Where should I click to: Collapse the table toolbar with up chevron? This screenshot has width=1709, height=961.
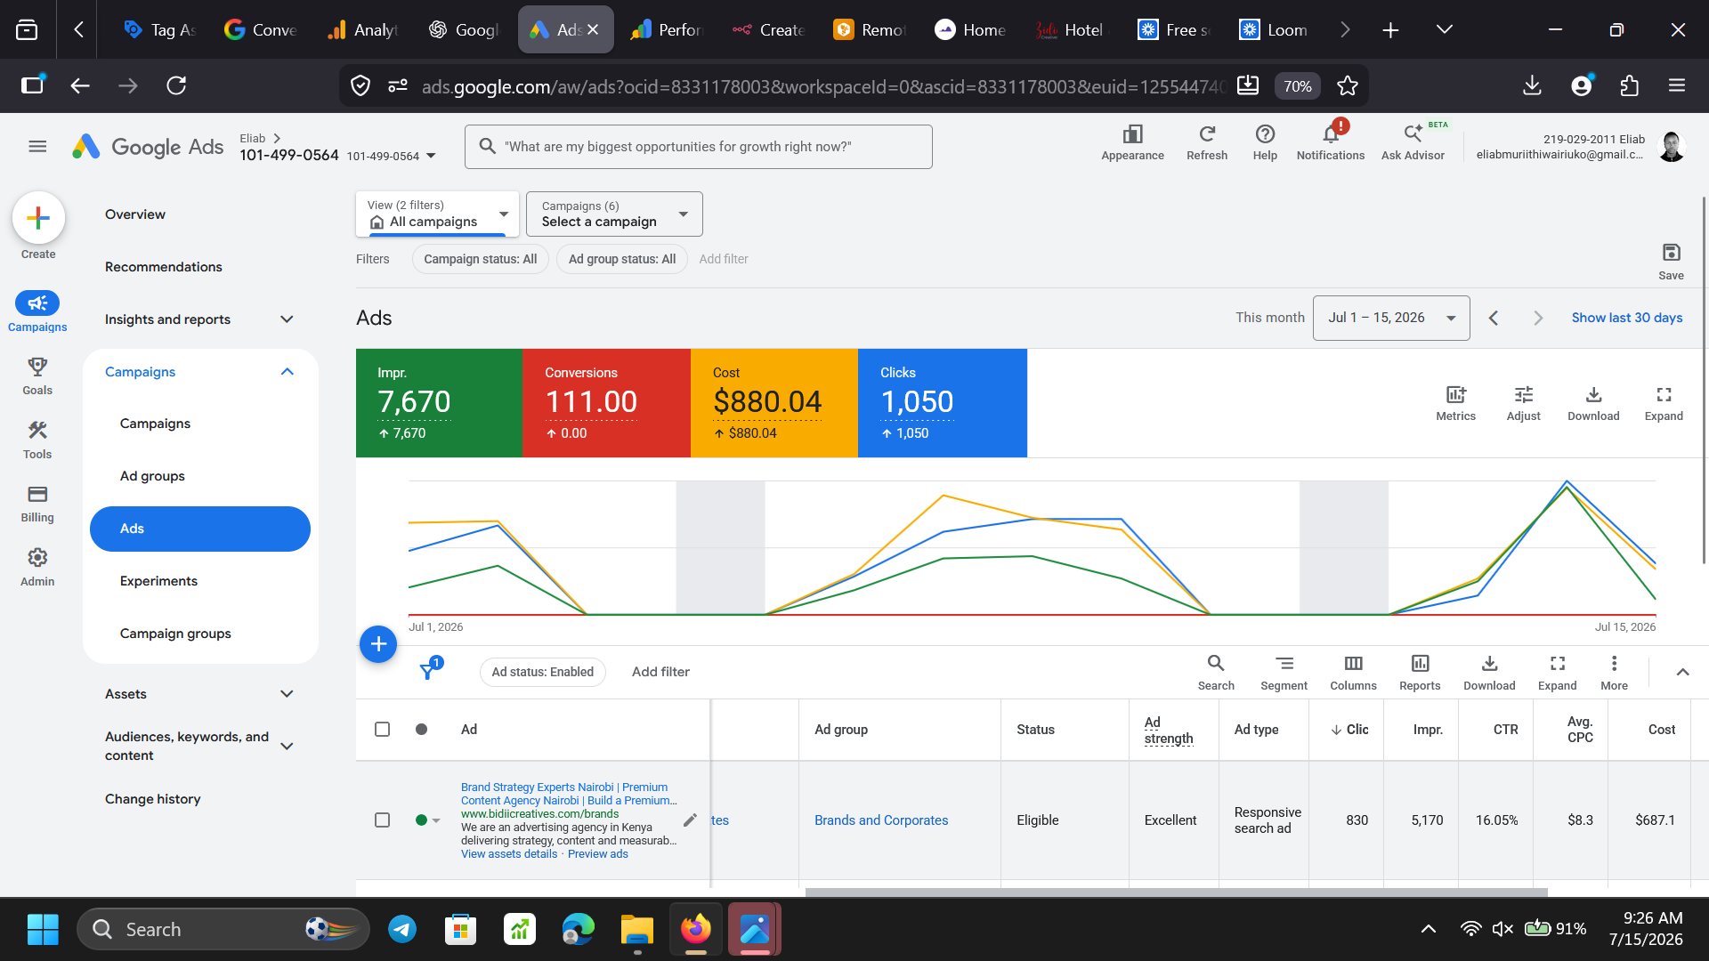1682,672
